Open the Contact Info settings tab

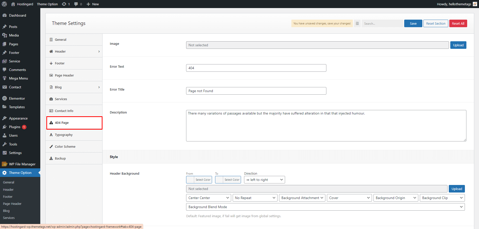point(74,111)
